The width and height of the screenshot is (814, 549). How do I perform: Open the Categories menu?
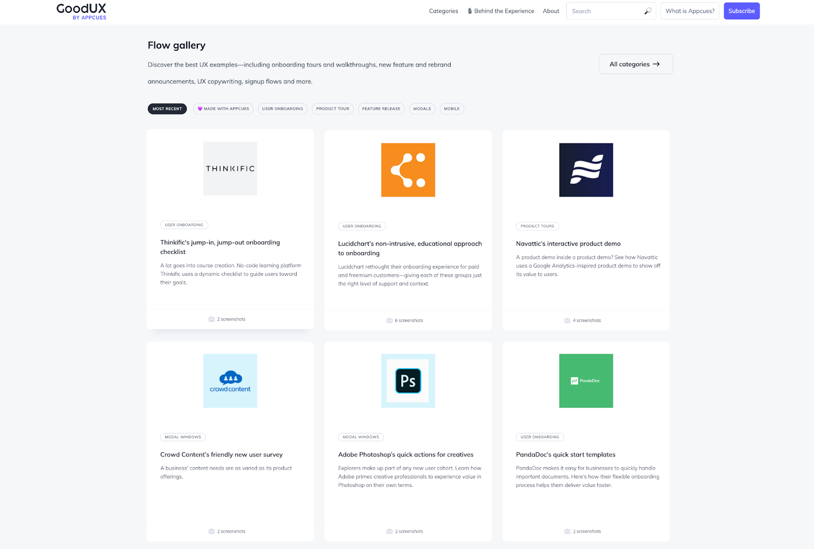pos(444,11)
